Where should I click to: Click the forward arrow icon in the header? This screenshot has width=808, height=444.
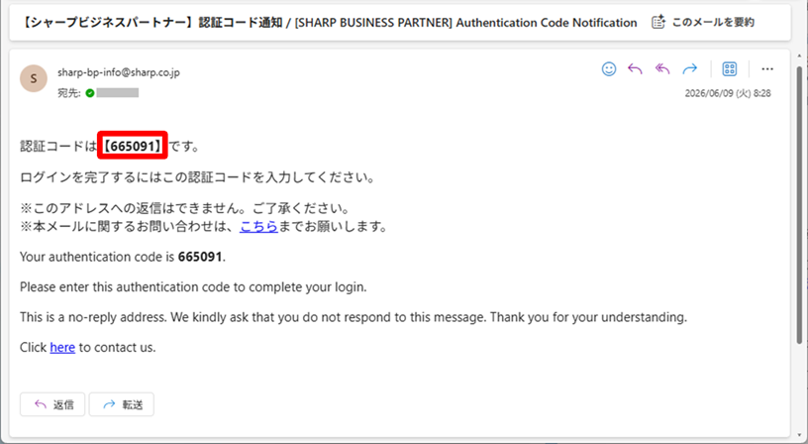click(689, 69)
